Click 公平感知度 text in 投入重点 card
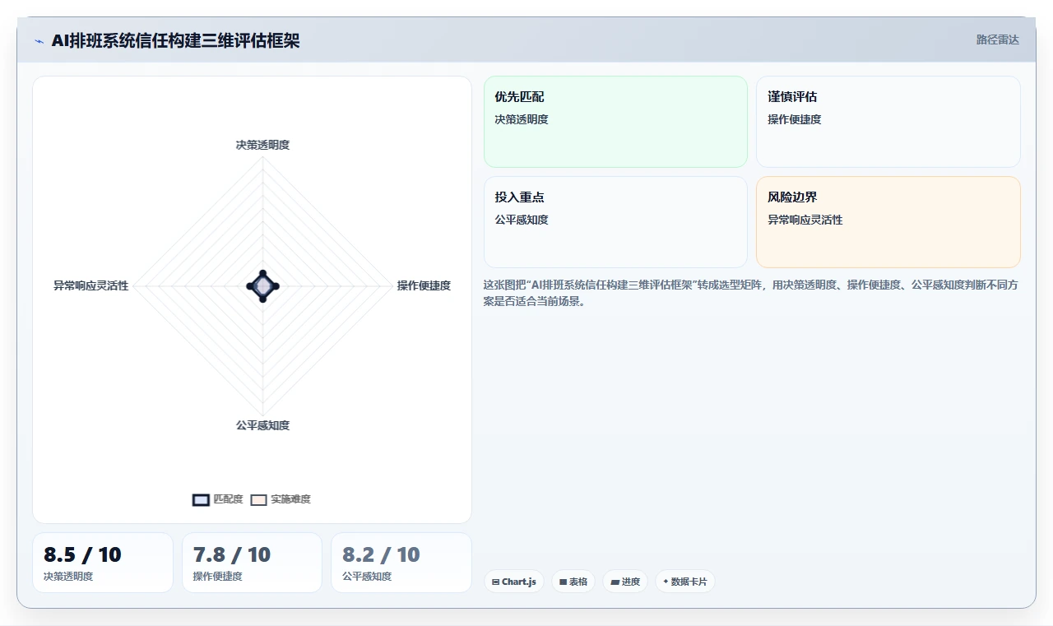The width and height of the screenshot is (1053, 626). [x=522, y=220]
